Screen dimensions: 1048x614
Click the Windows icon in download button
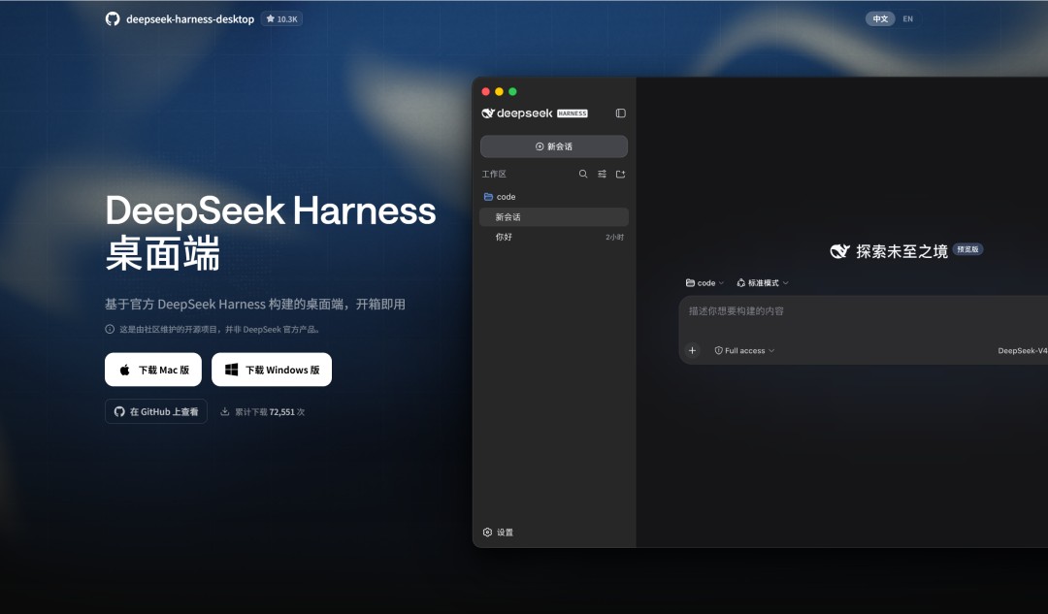tap(231, 370)
